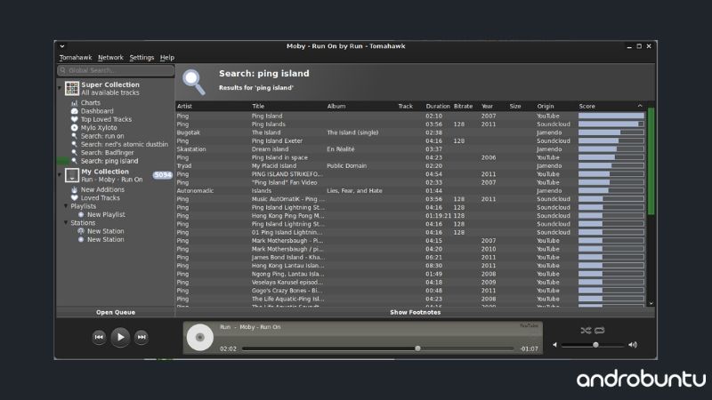Click the album art disc thumbnail

pyautogui.click(x=199, y=338)
